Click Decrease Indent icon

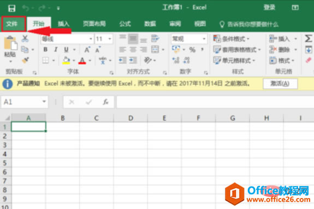pos(122,60)
